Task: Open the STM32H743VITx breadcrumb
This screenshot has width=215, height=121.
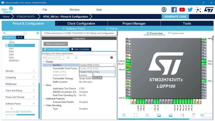Action: coord(26,16)
